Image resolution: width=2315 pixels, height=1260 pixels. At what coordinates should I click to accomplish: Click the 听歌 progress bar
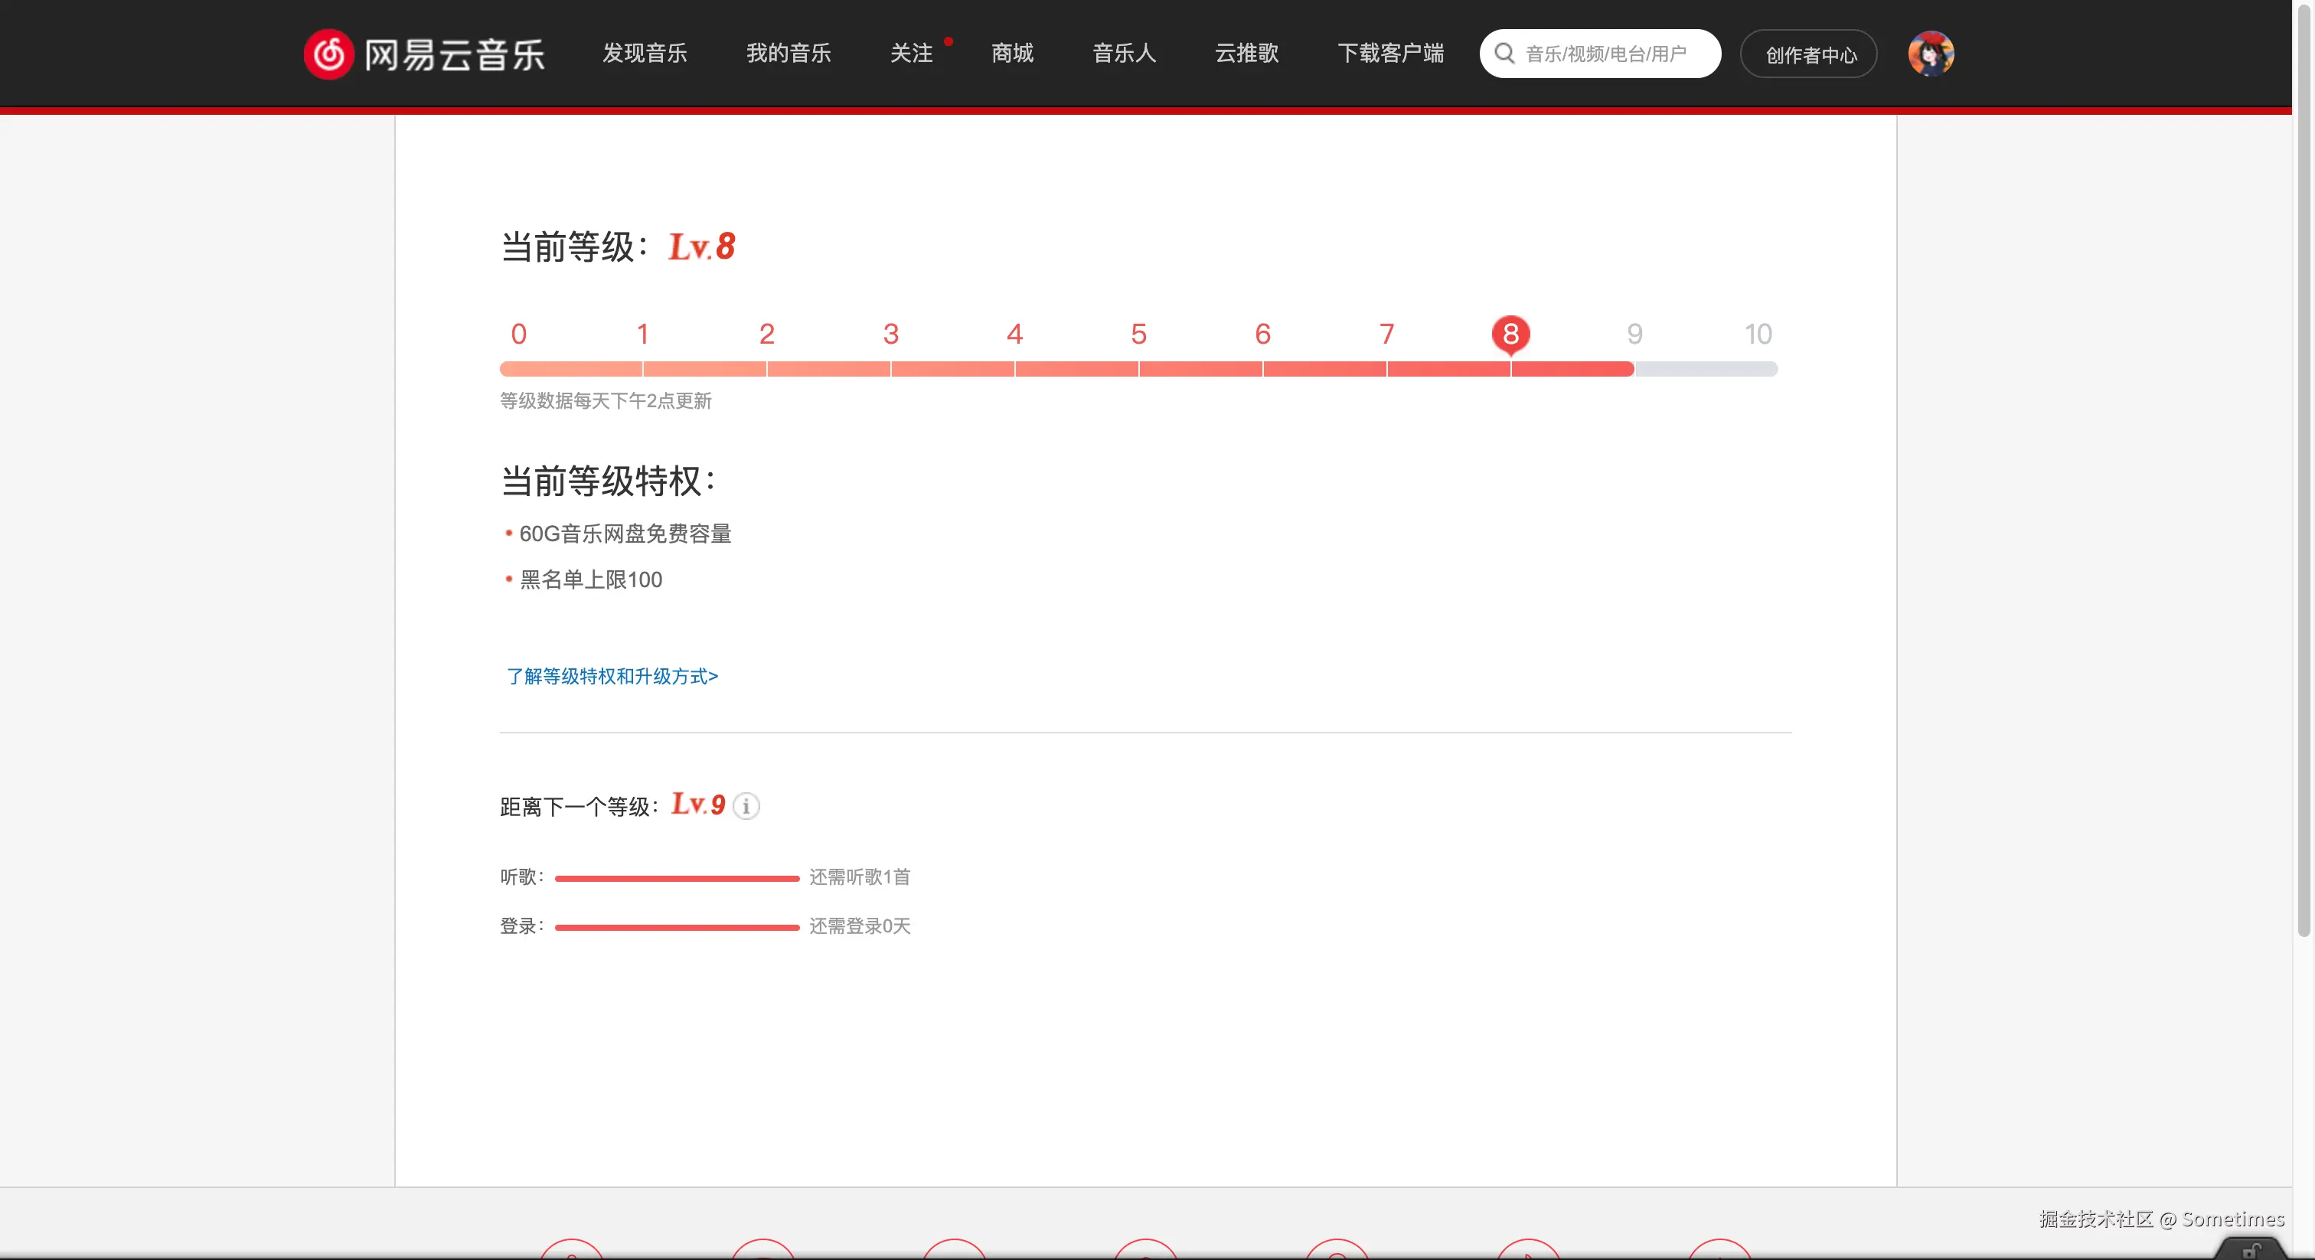coord(676,878)
